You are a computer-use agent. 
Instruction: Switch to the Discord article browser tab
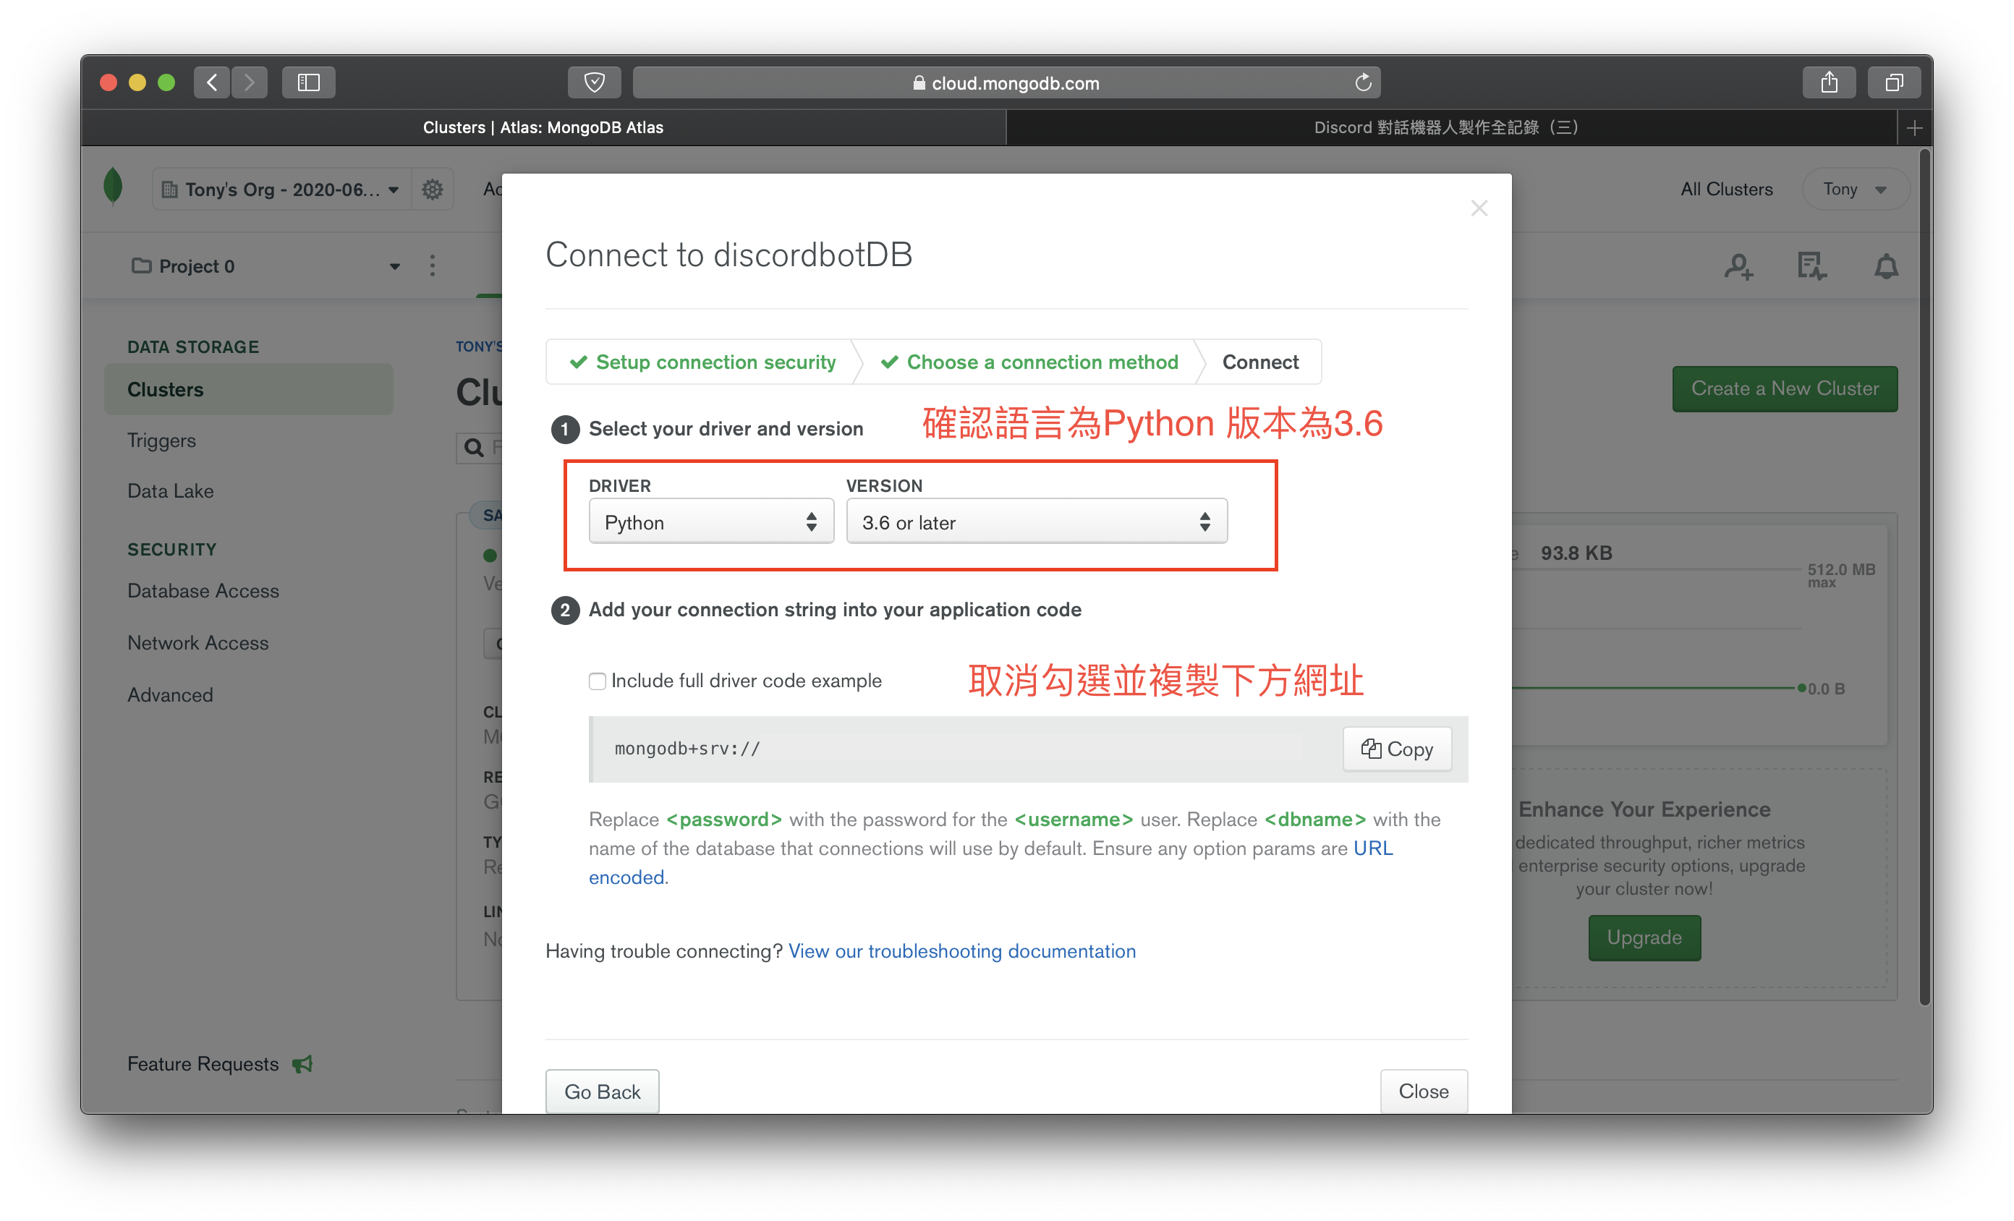(x=1445, y=127)
